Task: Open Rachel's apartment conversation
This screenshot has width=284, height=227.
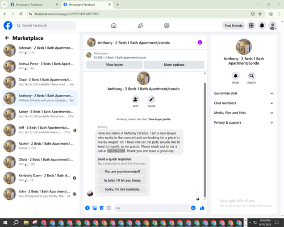Action: point(40,146)
